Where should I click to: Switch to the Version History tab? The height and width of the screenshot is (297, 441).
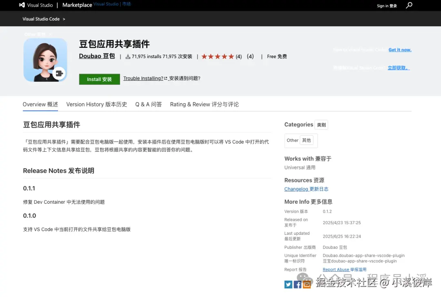coord(96,104)
